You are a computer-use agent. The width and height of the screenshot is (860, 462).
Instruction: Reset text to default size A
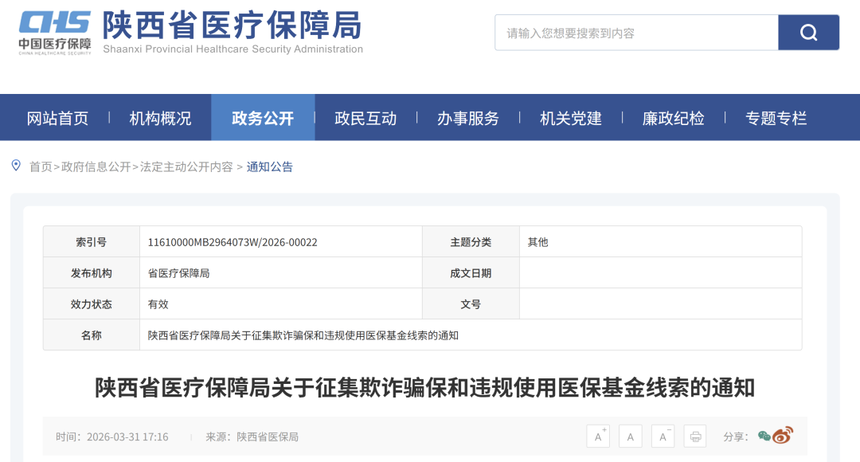pos(630,437)
